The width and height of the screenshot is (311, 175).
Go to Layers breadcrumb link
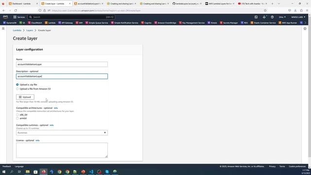point(30,30)
